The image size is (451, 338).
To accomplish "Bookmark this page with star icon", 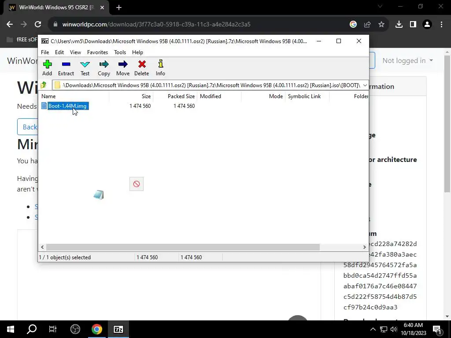I will click(x=381, y=25).
